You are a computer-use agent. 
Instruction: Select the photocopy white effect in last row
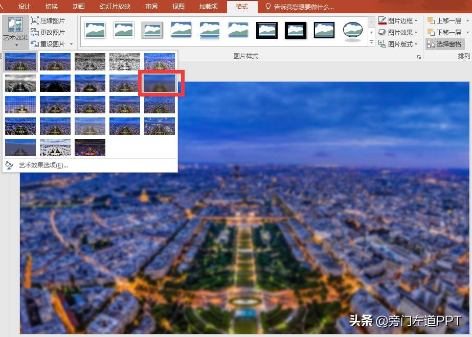[55, 147]
